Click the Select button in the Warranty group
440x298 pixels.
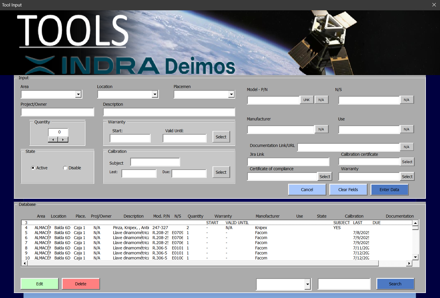point(221,137)
